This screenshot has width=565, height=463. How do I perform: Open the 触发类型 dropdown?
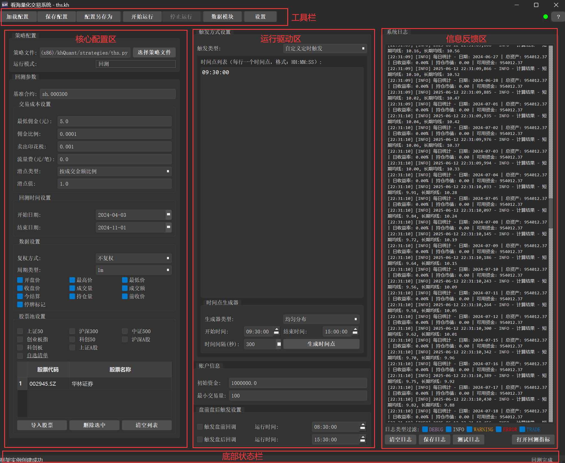(x=325, y=48)
